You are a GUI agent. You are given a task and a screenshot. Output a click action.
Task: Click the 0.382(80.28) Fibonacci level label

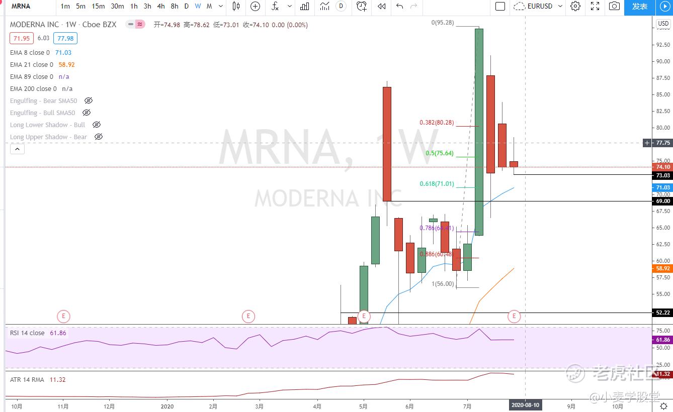click(x=437, y=122)
